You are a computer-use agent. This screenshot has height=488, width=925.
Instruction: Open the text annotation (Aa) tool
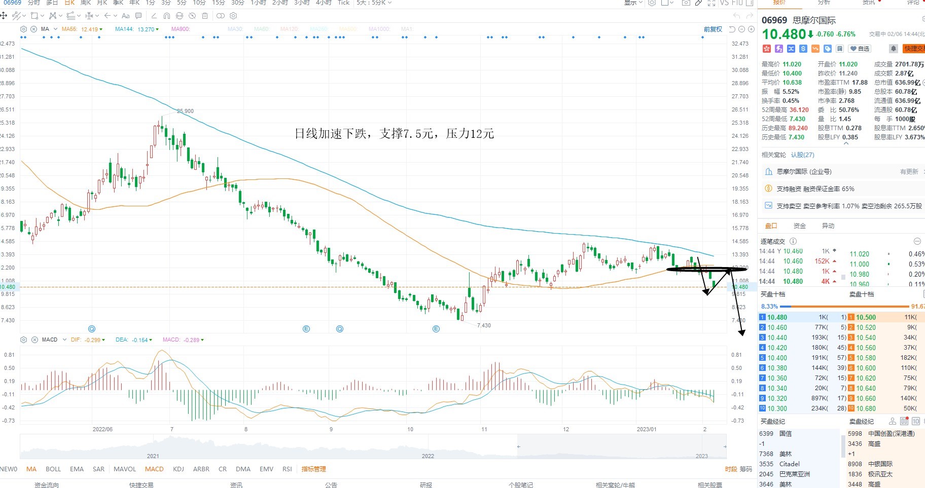coord(126,16)
